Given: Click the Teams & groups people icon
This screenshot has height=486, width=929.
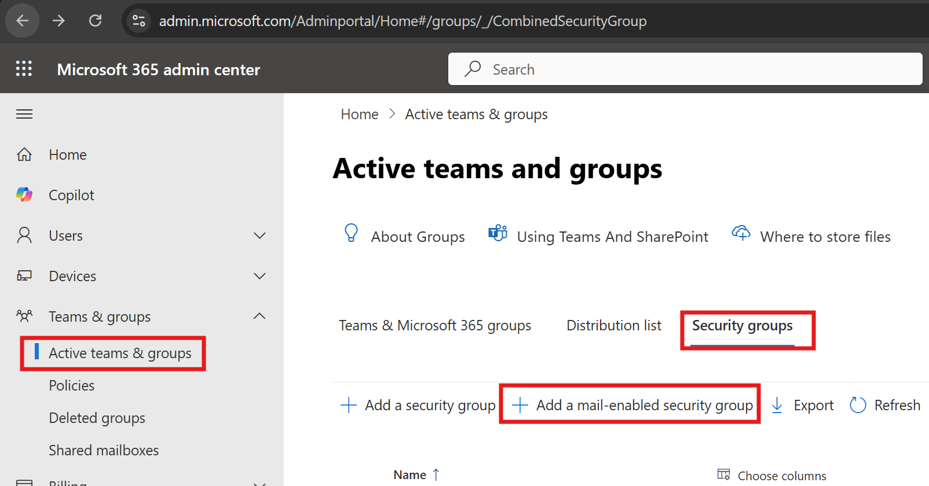Looking at the screenshot, I should pos(24,316).
